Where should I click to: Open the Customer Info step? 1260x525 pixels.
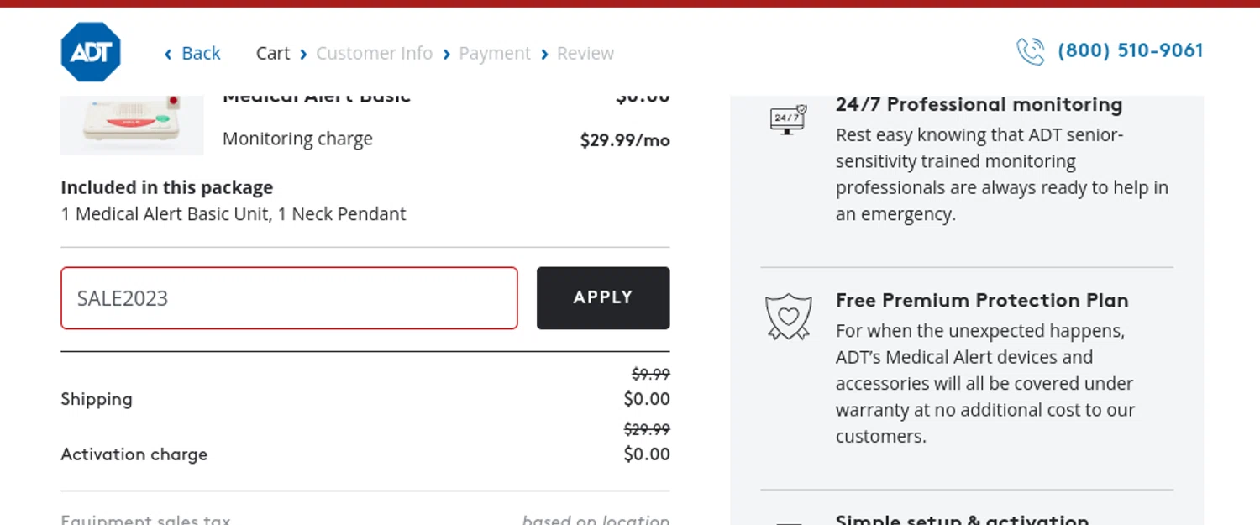(374, 53)
